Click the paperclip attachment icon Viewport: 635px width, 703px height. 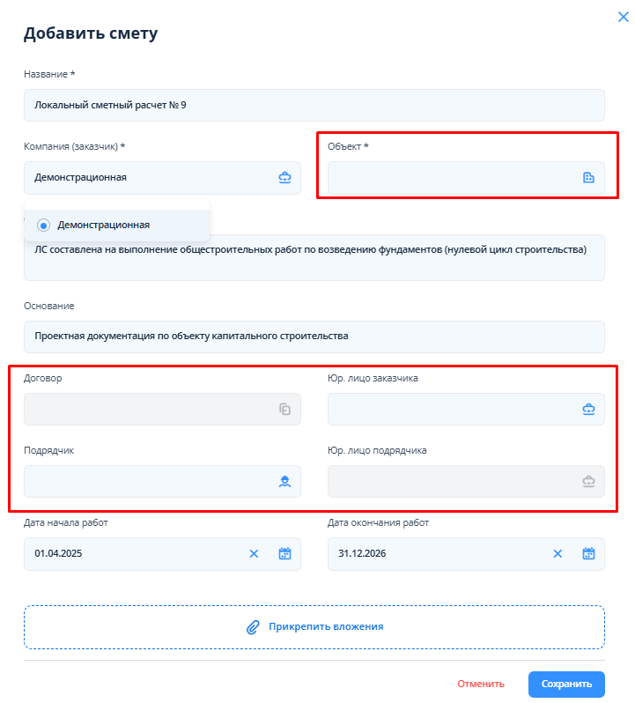click(253, 627)
